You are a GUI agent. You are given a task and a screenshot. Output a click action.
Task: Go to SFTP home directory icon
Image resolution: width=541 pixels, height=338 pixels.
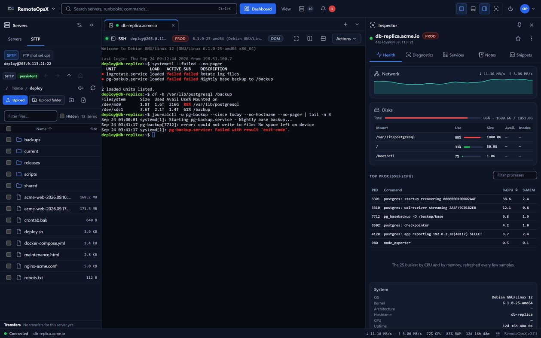[80, 76]
